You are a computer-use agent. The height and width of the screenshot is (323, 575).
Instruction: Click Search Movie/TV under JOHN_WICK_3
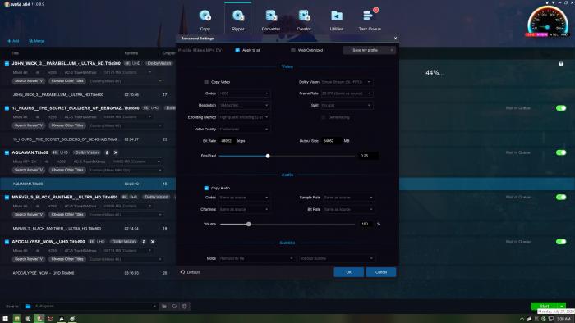29,81
